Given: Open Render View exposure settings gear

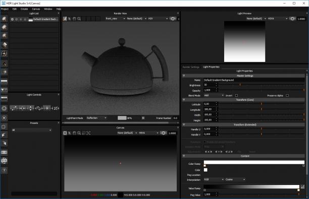Looking at the screenshot, I should coord(173,19).
